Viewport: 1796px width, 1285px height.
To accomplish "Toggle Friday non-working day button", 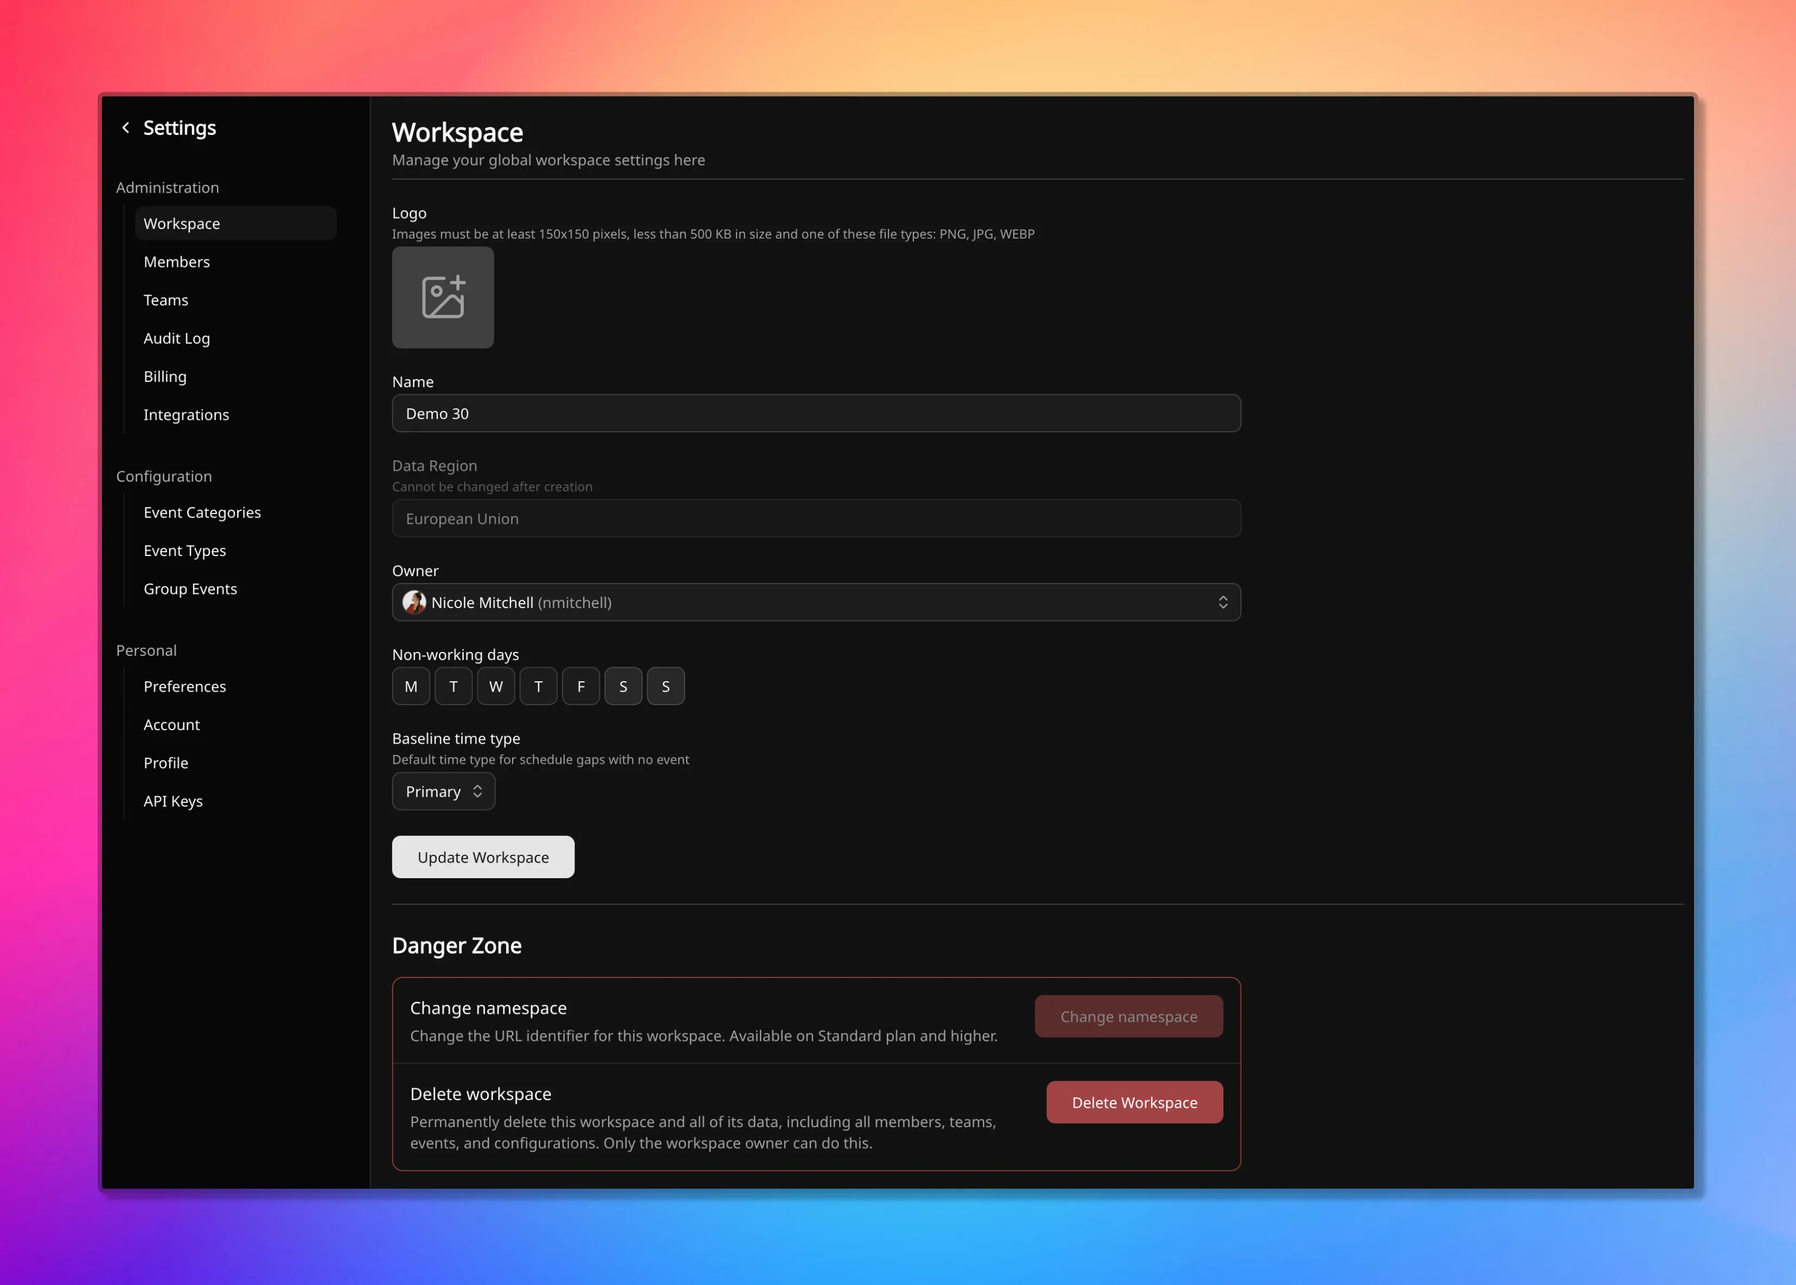I will tap(581, 687).
